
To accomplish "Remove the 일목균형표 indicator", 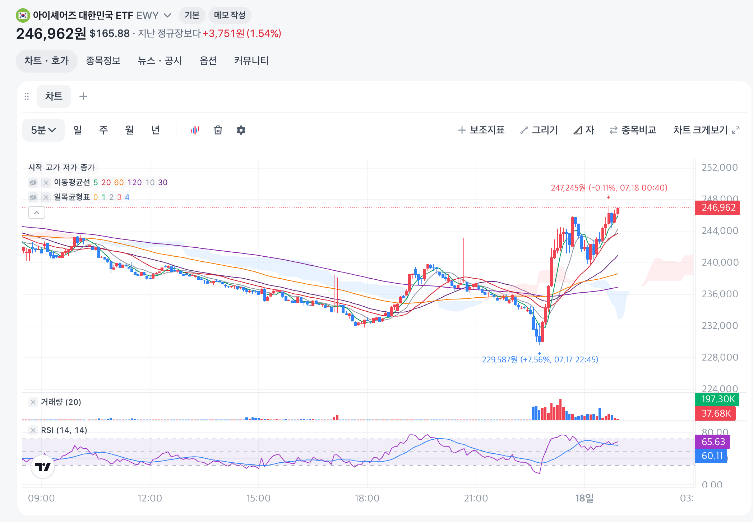I will pyautogui.click(x=46, y=197).
